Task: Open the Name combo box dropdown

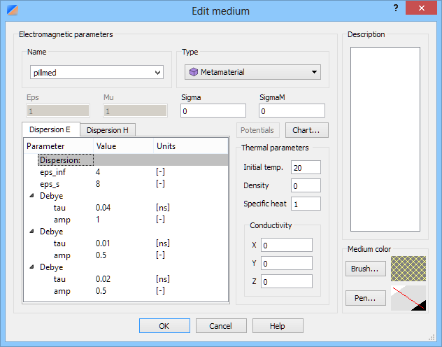Action: click(157, 72)
